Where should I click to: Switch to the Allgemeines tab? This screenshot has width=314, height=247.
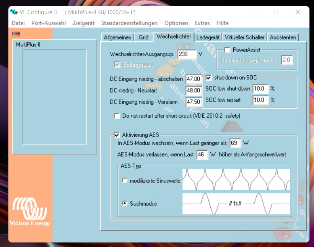click(117, 37)
